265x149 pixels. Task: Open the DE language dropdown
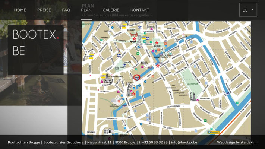(x=248, y=10)
